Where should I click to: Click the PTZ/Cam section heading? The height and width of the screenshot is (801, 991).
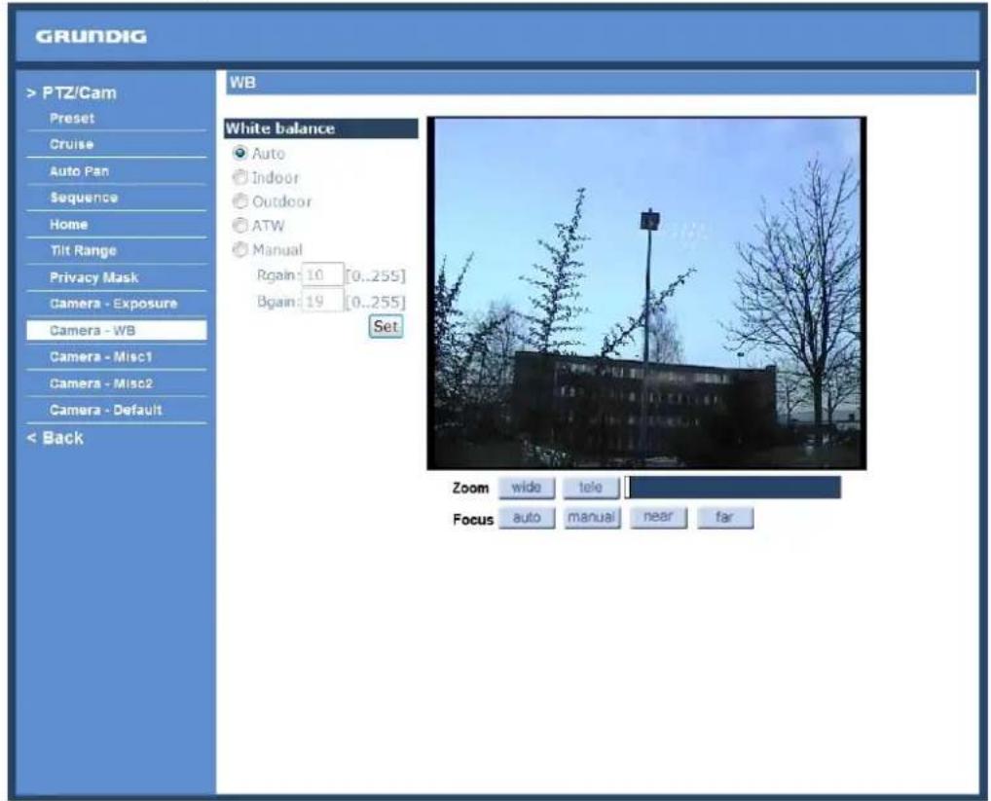pos(71,92)
